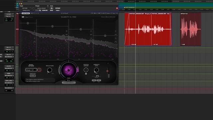
Task: Select the second band node on spectrum
Action: click(53, 26)
